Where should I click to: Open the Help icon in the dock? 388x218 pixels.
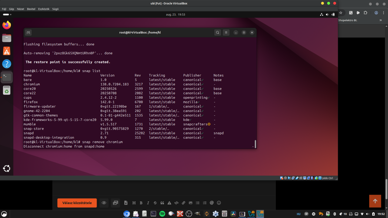coord(7,64)
